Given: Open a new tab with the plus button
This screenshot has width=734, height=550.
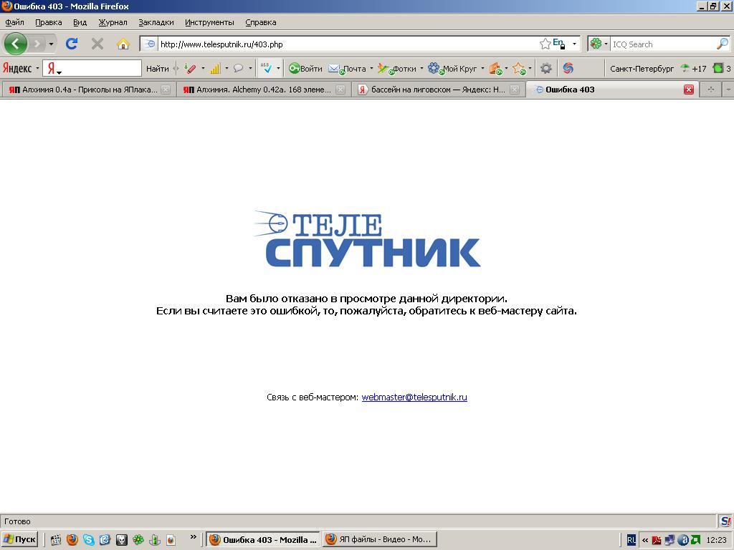Looking at the screenshot, I should pyautogui.click(x=710, y=90).
